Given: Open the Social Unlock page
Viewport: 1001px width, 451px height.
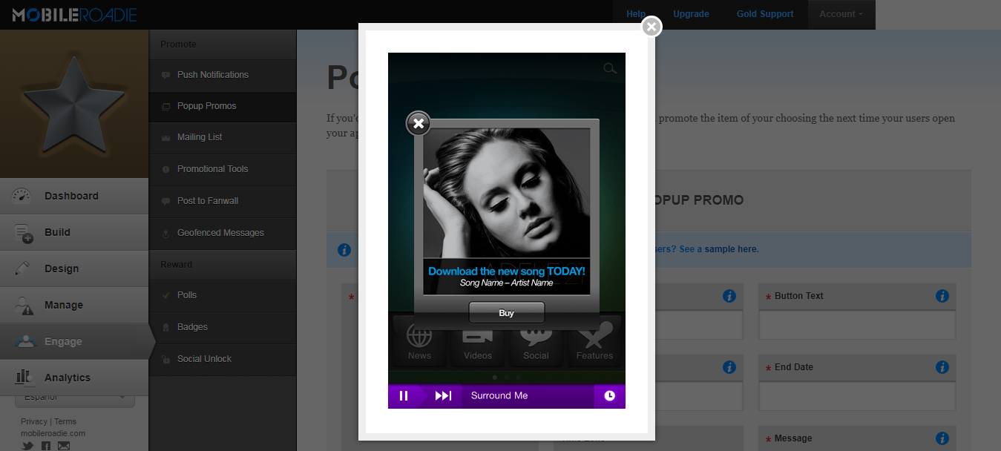Looking at the screenshot, I should pos(223,359).
